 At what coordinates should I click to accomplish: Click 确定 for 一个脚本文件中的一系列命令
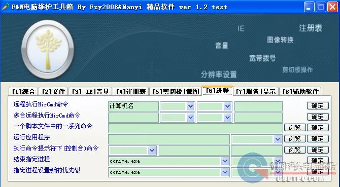tap(318, 128)
